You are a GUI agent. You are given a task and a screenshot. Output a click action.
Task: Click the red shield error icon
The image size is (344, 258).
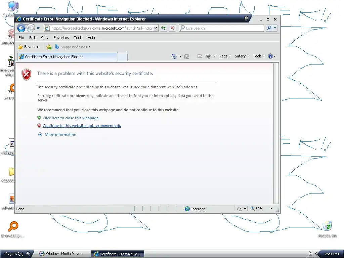click(26, 74)
